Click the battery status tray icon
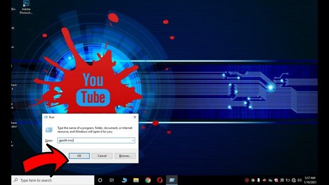 pyautogui.click(x=288, y=180)
